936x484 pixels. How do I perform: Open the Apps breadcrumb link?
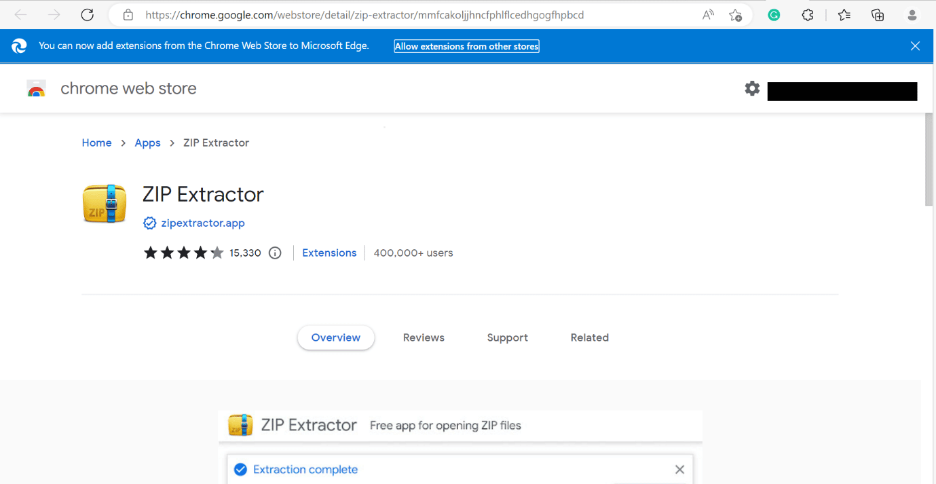pos(147,143)
